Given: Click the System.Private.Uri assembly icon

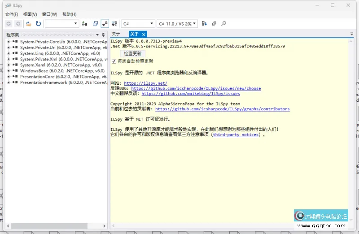Looking at the screenshot, I should point(15,48).
